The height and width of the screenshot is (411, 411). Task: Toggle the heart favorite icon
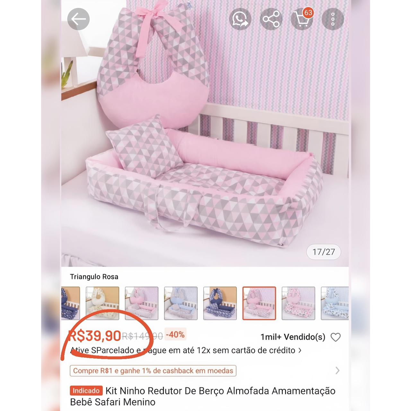(336, 337)
